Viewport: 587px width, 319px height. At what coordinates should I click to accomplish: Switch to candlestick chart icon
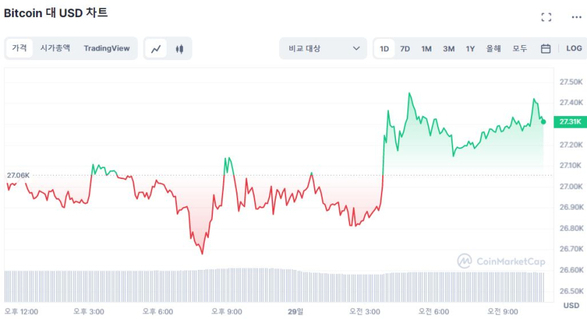pos(180,48)
